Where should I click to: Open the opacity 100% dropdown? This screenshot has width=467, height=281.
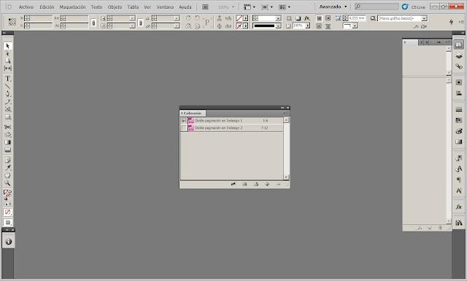[x=308, y=25]
